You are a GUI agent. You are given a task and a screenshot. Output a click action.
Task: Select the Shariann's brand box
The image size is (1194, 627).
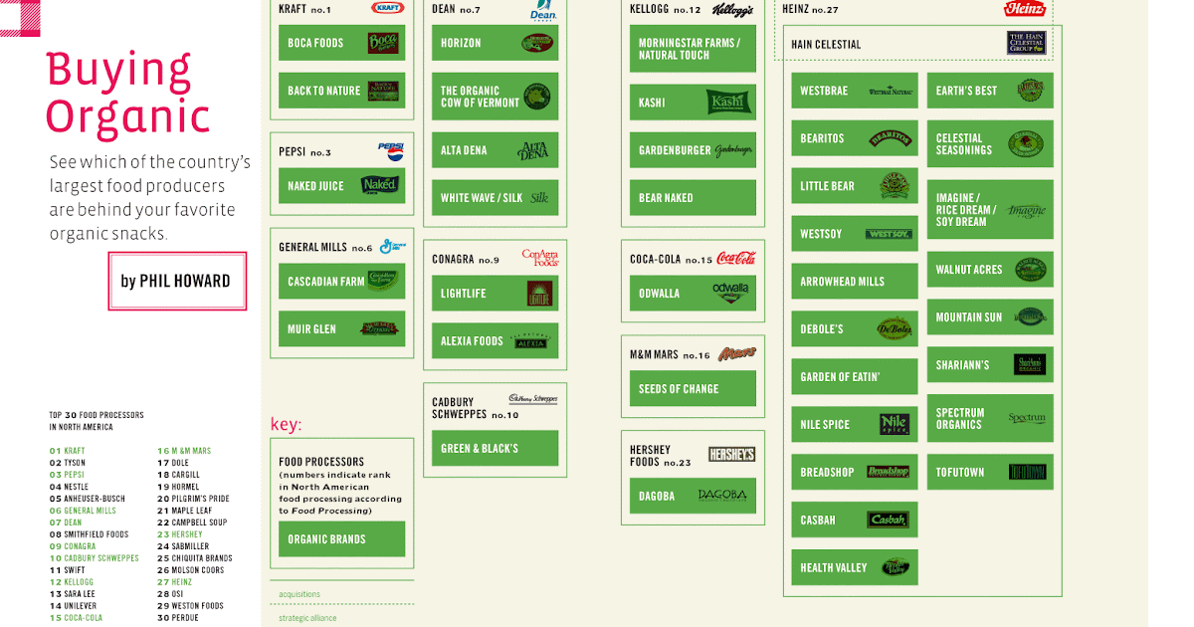coord(990,365)
